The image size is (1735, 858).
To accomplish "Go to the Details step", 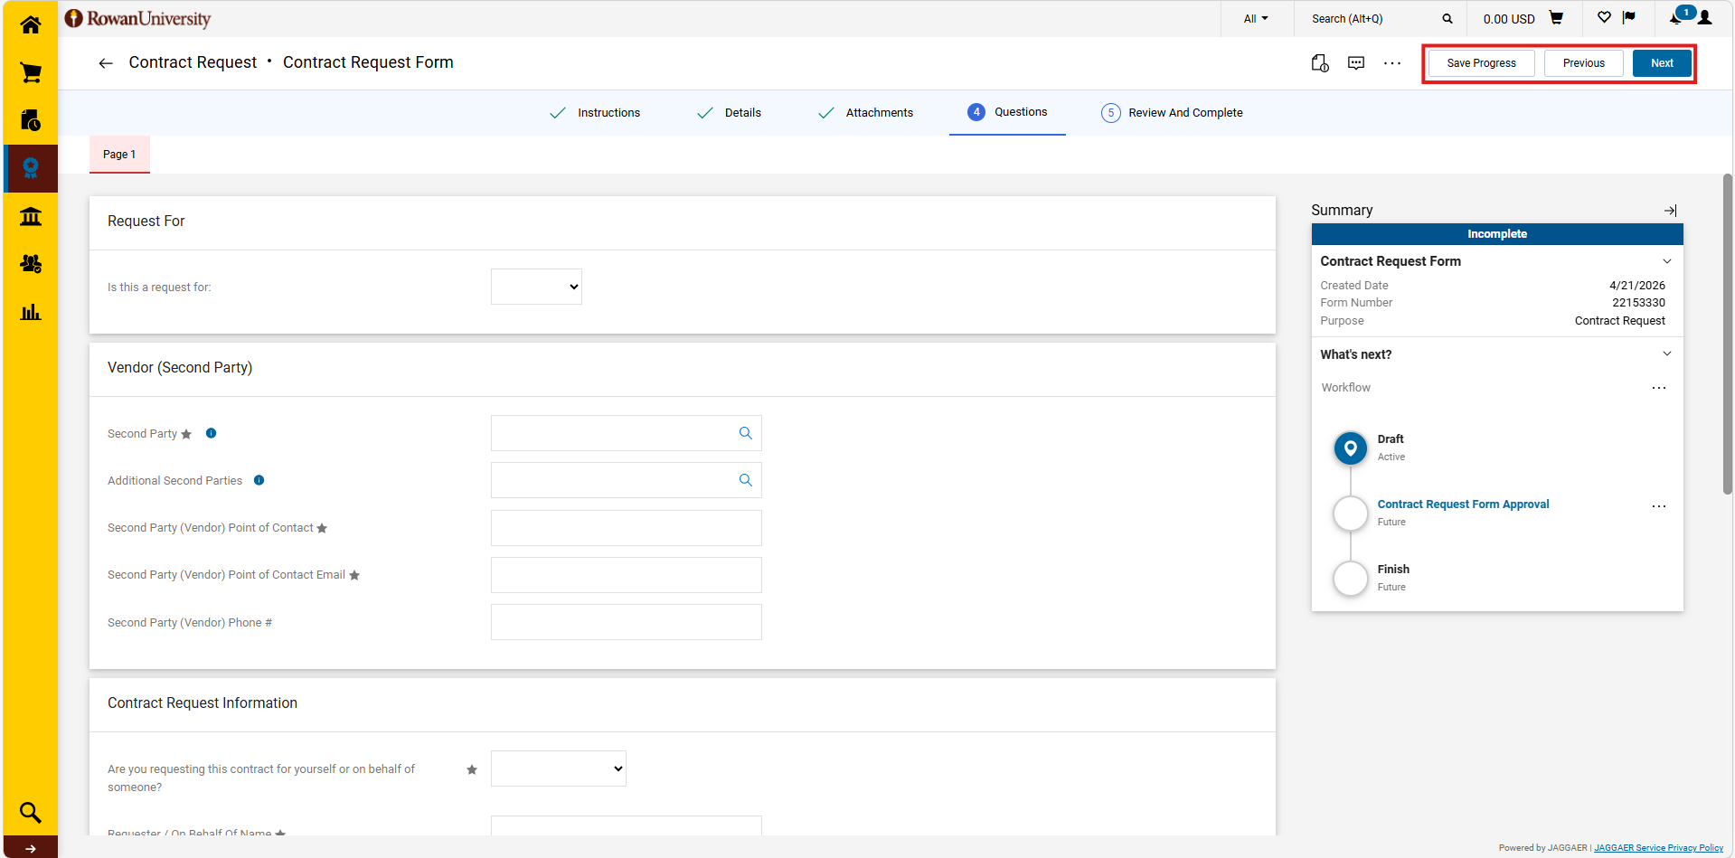I will [729, 113].
